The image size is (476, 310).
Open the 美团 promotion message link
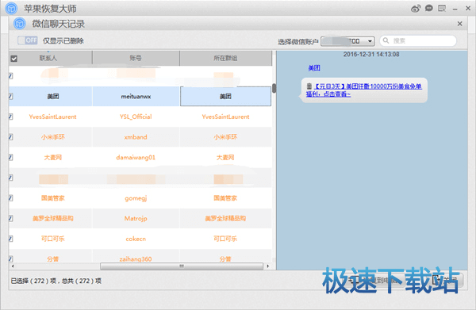364,90
